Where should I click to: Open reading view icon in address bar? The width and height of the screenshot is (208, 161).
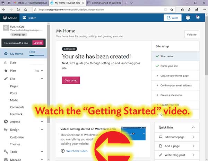tap(166, 10)
